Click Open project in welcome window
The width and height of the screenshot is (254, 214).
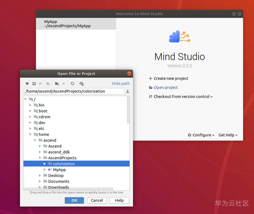point(163,88)
